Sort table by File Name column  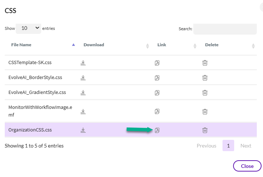21,45
